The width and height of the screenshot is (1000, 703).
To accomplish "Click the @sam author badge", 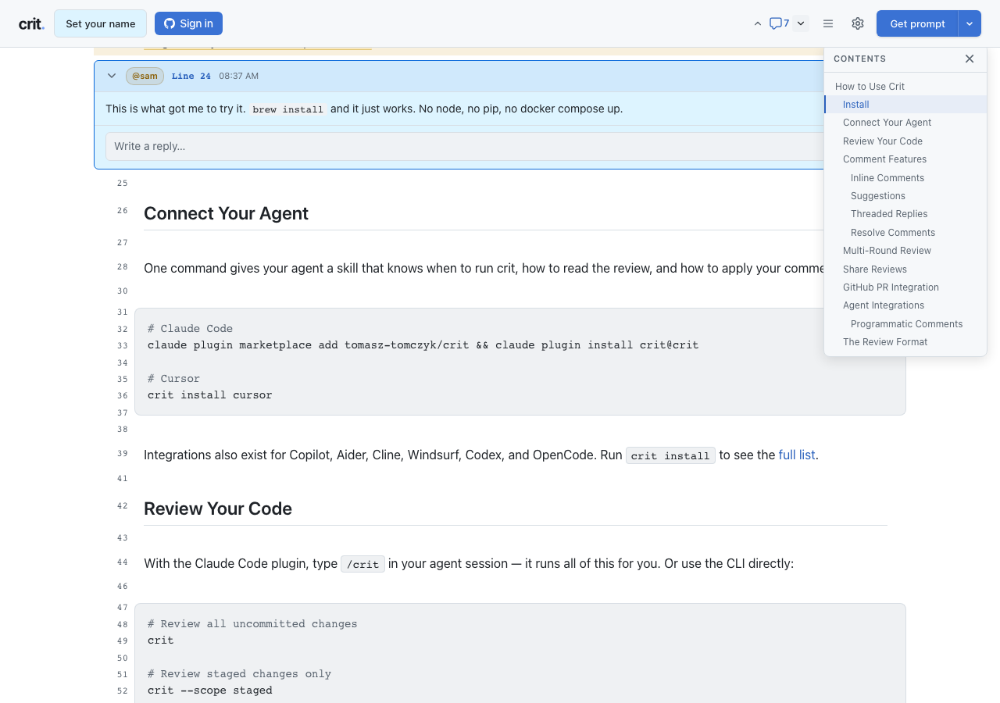I will [x=145, y=76].
